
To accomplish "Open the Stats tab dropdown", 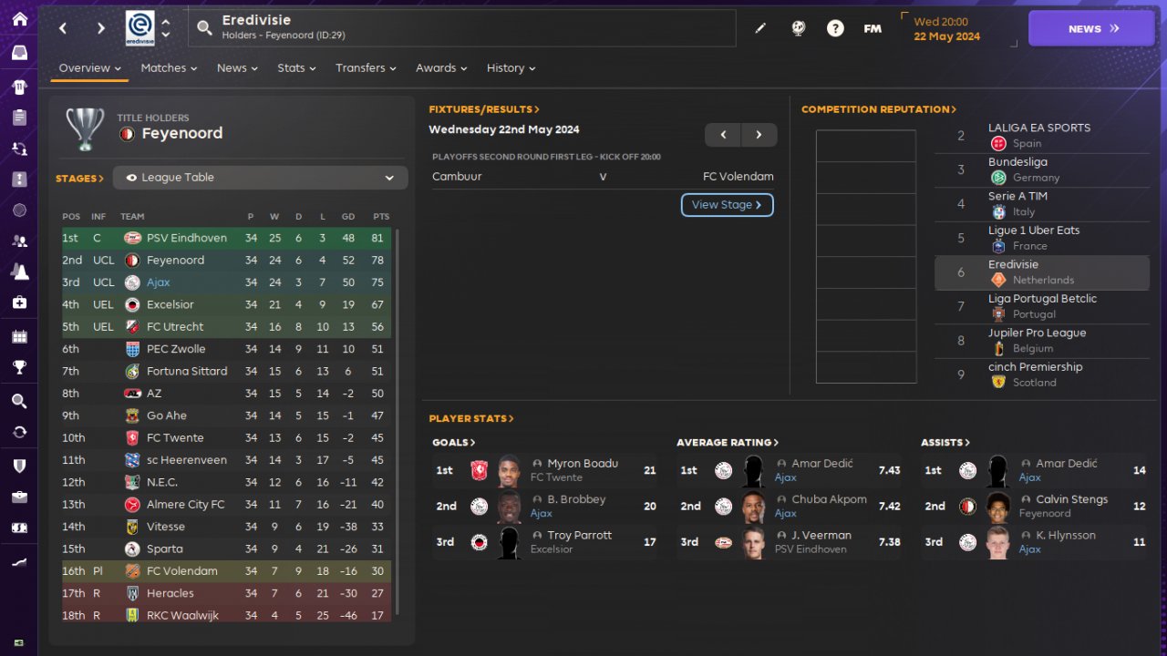I will [x=296, y=68].
